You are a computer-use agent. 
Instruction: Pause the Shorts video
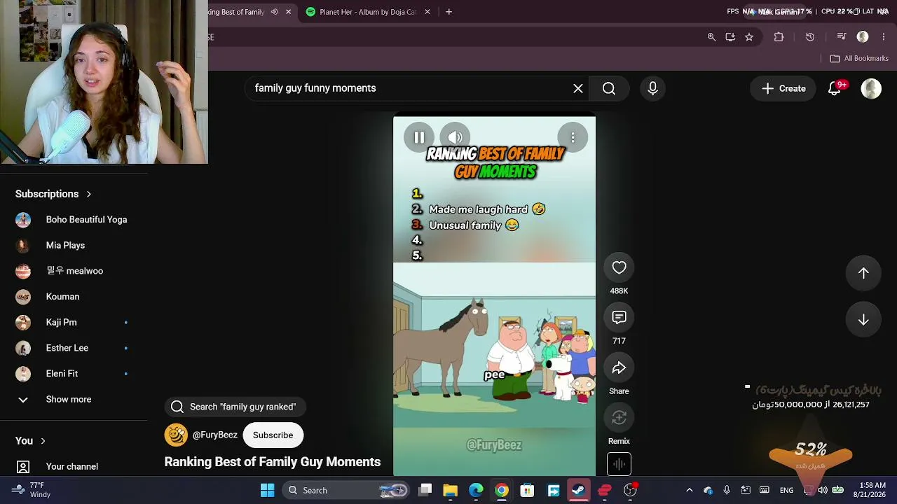[419, 137]
